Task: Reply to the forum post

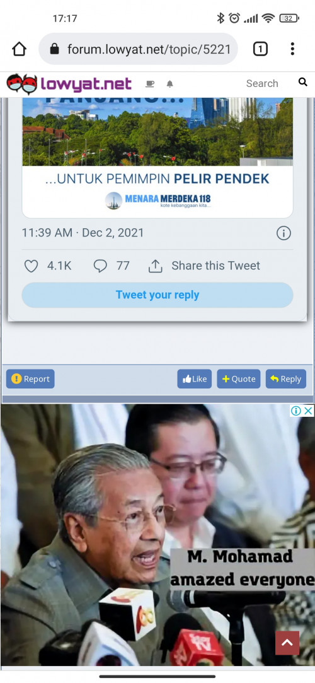Action: [x=286, y=379]
